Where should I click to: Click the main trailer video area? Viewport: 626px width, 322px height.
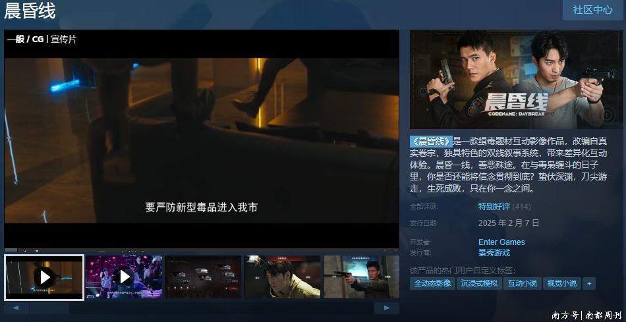(x=202, y=140)
